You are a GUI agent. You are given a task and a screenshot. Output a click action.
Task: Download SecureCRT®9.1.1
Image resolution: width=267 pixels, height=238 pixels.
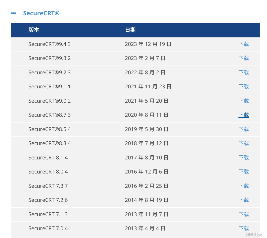point(243,86)
